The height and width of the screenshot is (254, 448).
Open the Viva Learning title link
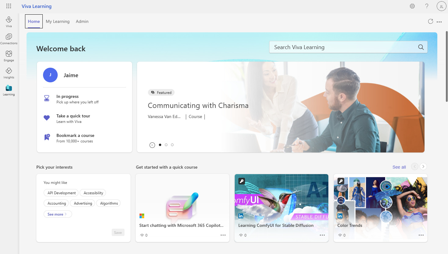[37, 6]
